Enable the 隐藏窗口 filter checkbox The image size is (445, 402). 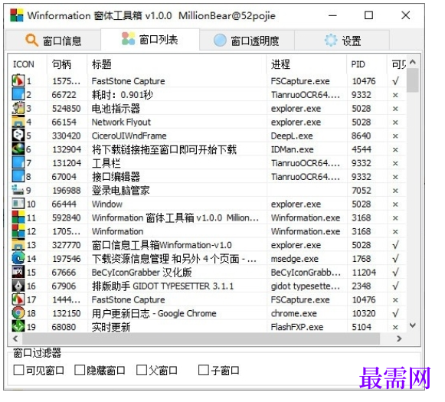pyautogui.click(x=80, y=370)
